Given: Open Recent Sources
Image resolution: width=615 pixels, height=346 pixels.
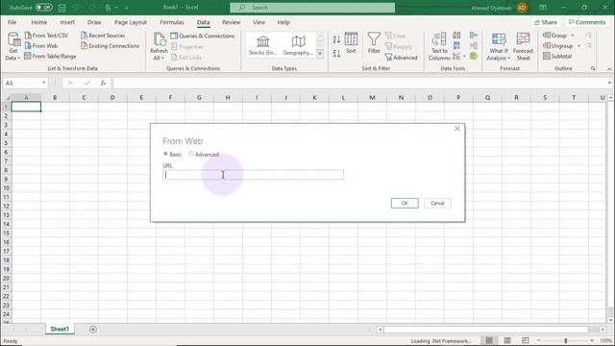Looking at the screenshot, I should [103, 36].
